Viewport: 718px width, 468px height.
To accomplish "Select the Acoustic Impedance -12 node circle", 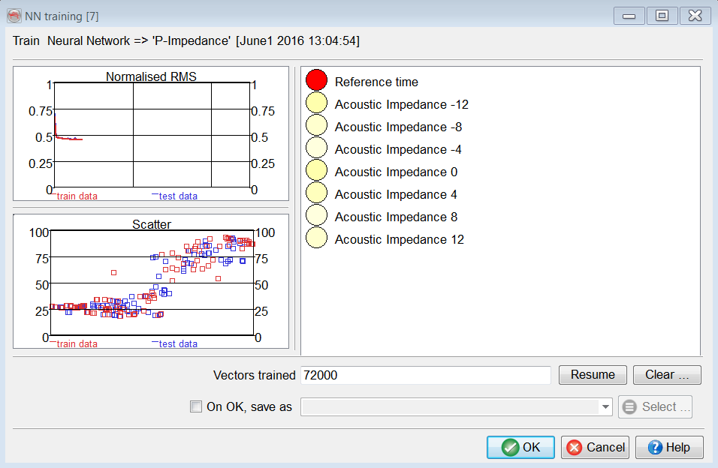I will pos(317,103).
